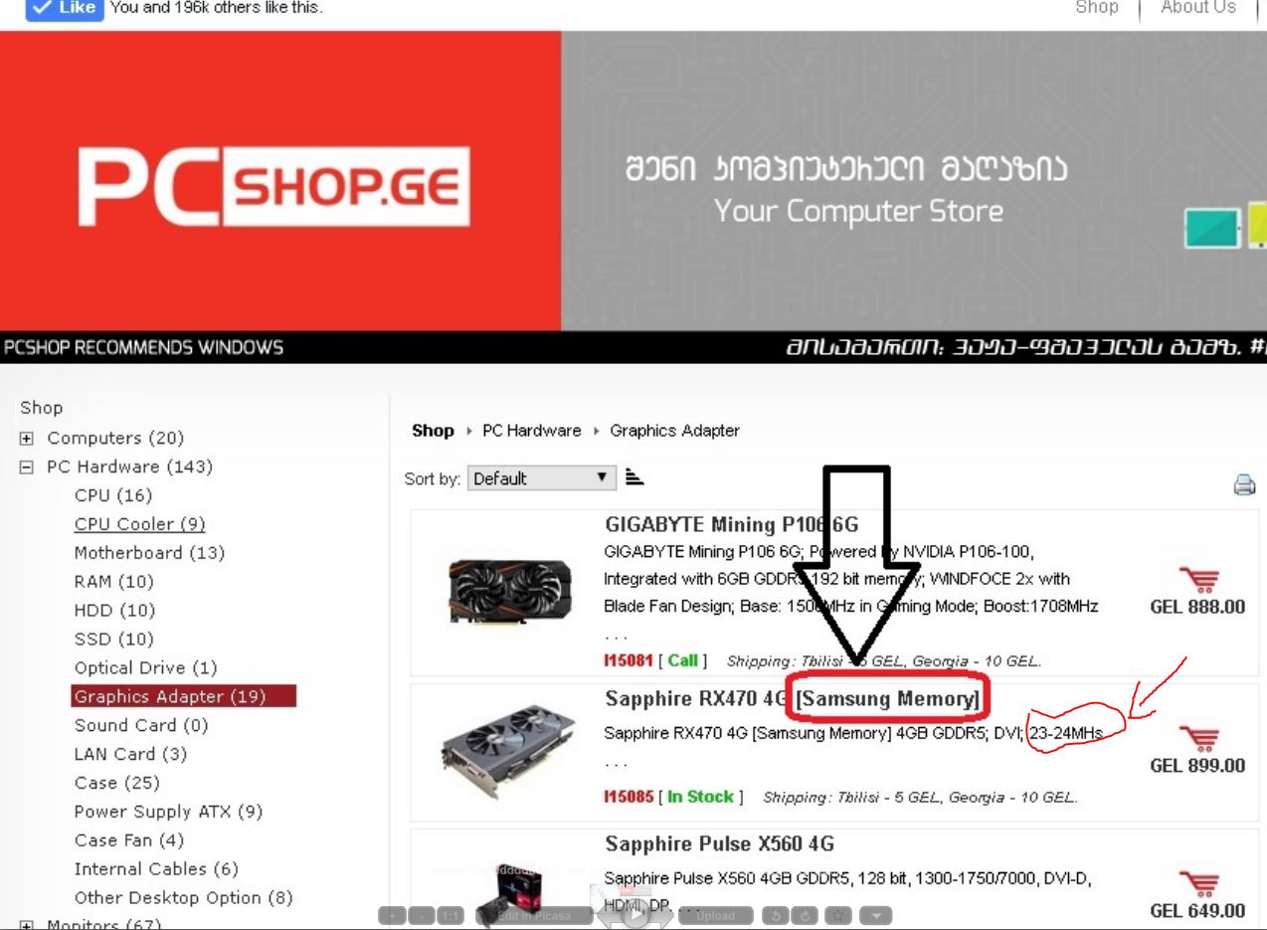Open the Sapphire RX470 4G product thumbnail

[508, 751]
